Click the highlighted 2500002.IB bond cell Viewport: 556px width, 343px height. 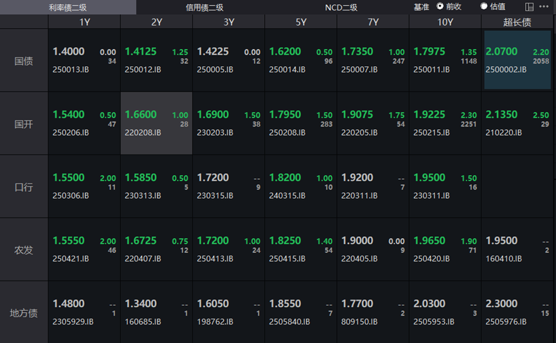point(517,60)
